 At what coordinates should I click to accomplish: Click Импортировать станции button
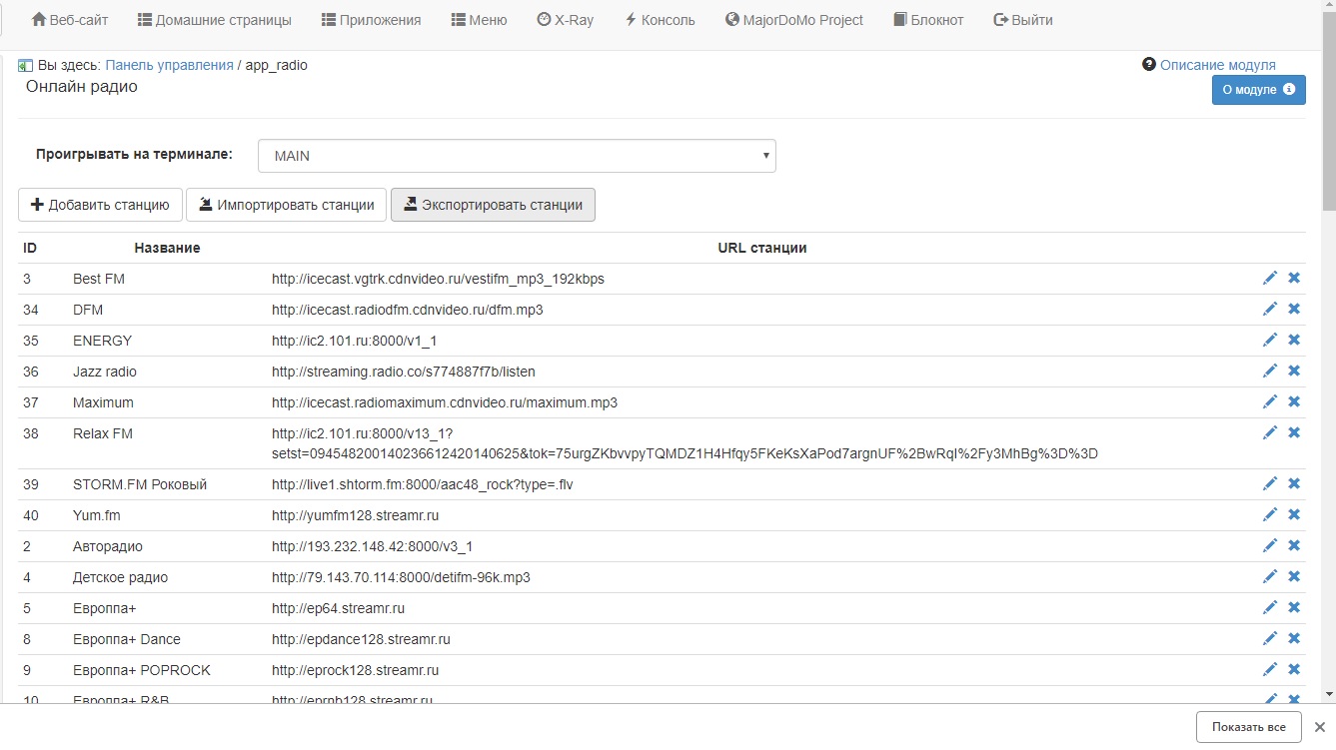[x=287, y=205]
